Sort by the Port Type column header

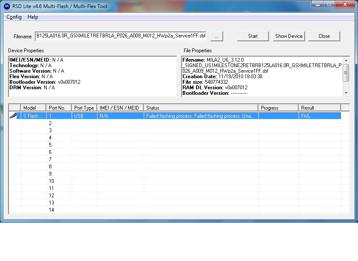[84, 108]
